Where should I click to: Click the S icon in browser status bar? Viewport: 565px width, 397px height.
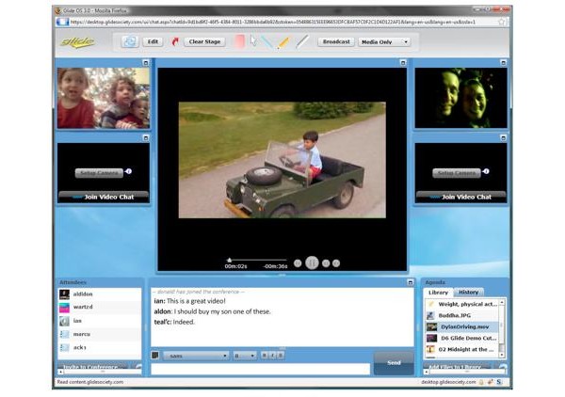[x=499, y=382]
